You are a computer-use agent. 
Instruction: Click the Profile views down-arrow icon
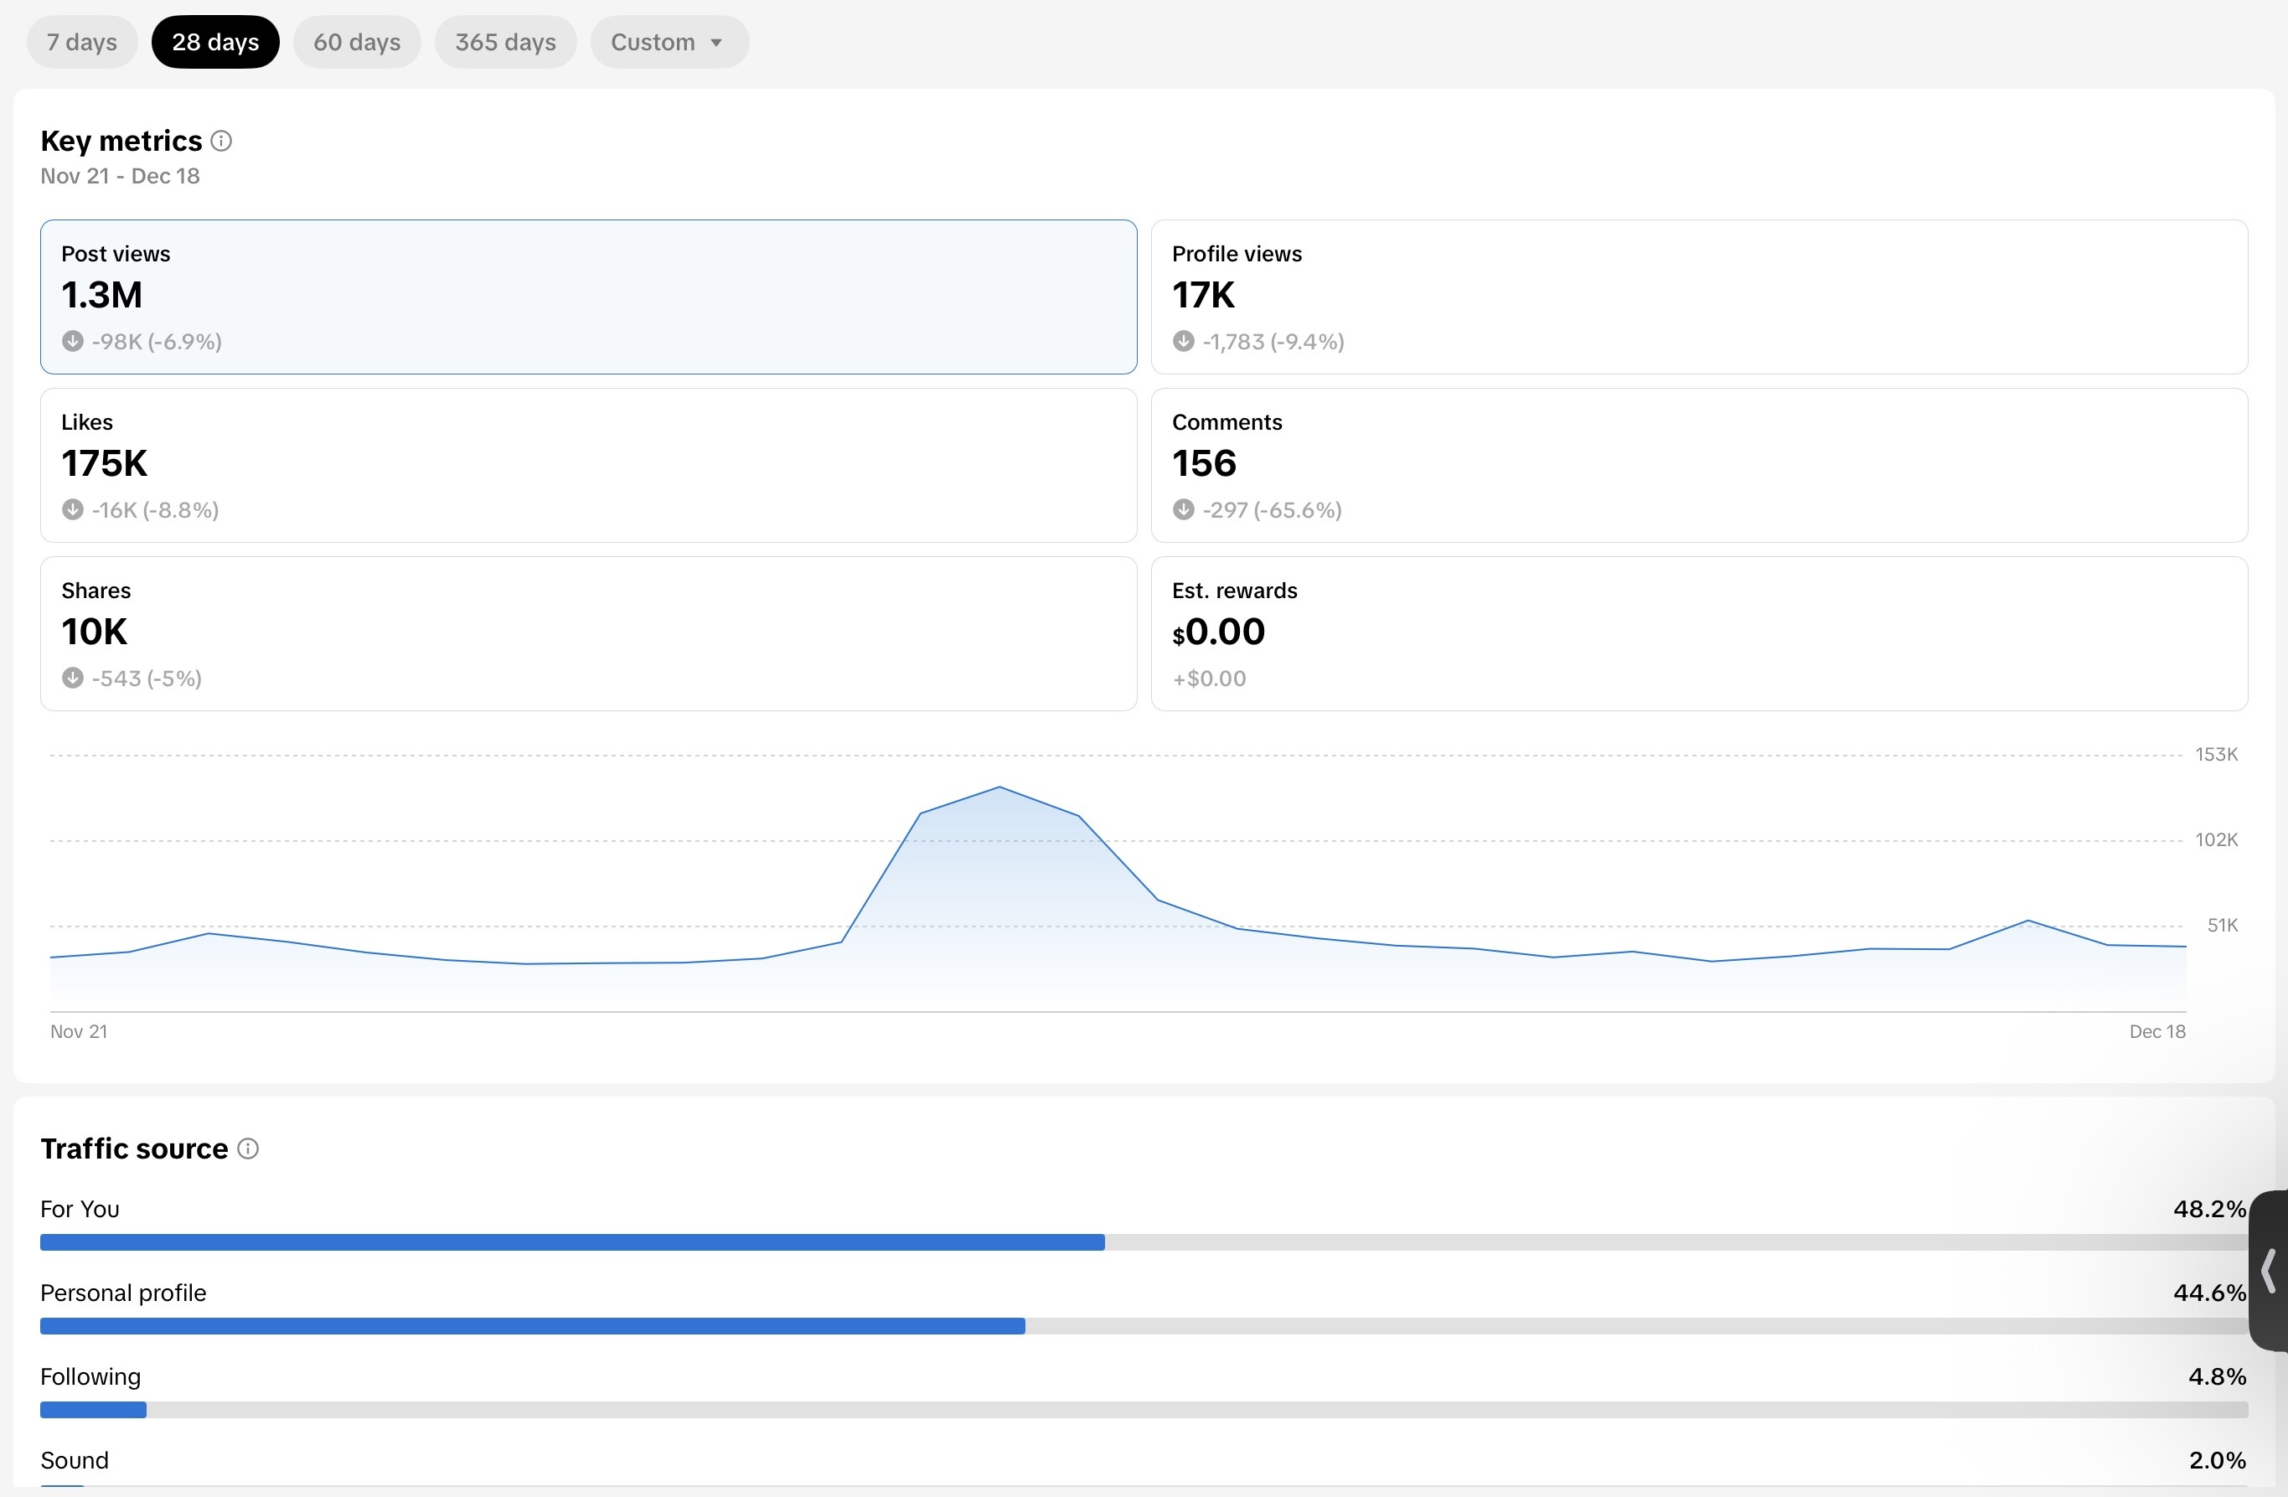click(1184, 341)
